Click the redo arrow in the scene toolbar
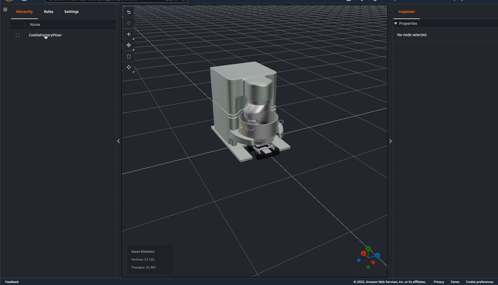The image size is (498, 285). [129, 23]
